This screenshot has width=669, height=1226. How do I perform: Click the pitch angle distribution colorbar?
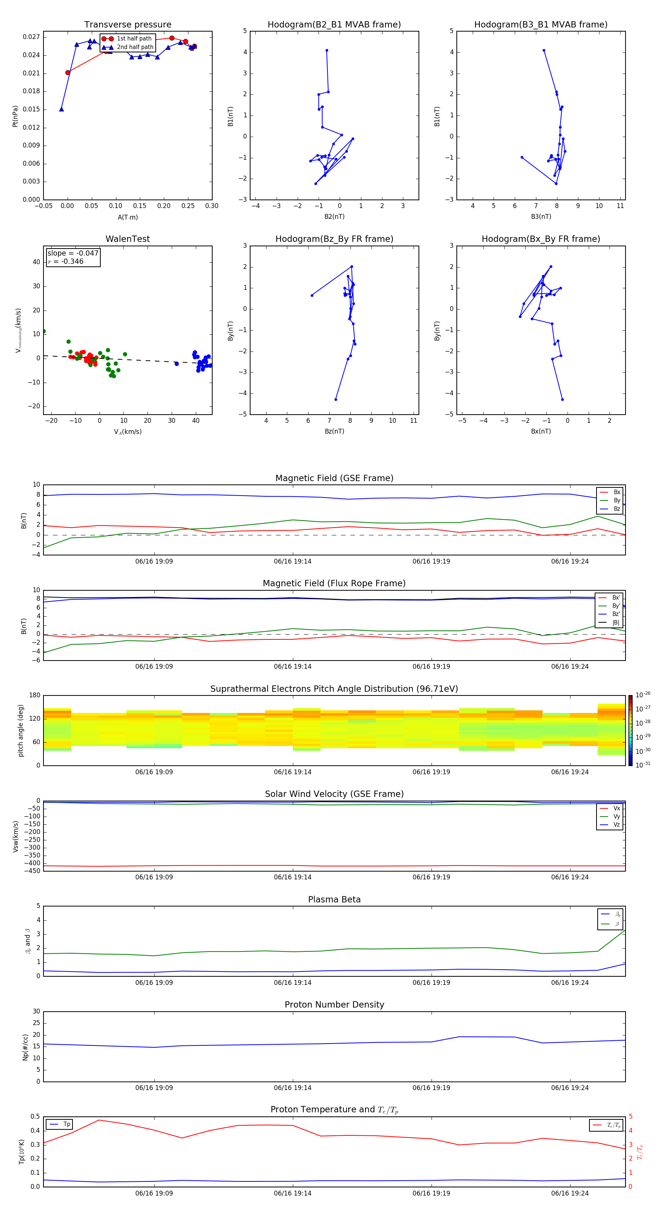coord(630,730)
